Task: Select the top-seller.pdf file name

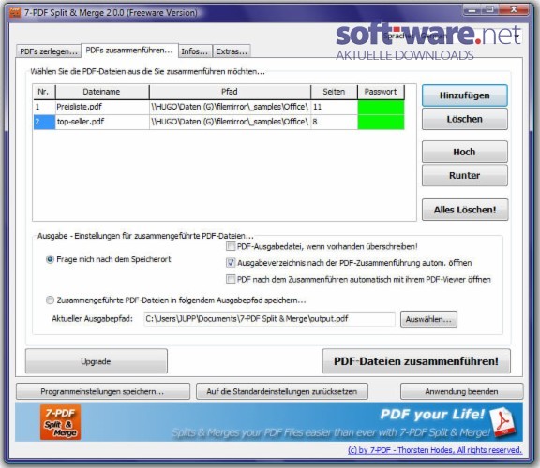Action: (x=81, y=122)
